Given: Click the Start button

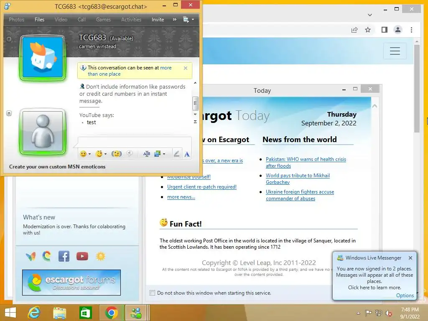Looking at the screenshot, I should click(x=10, y=313).
